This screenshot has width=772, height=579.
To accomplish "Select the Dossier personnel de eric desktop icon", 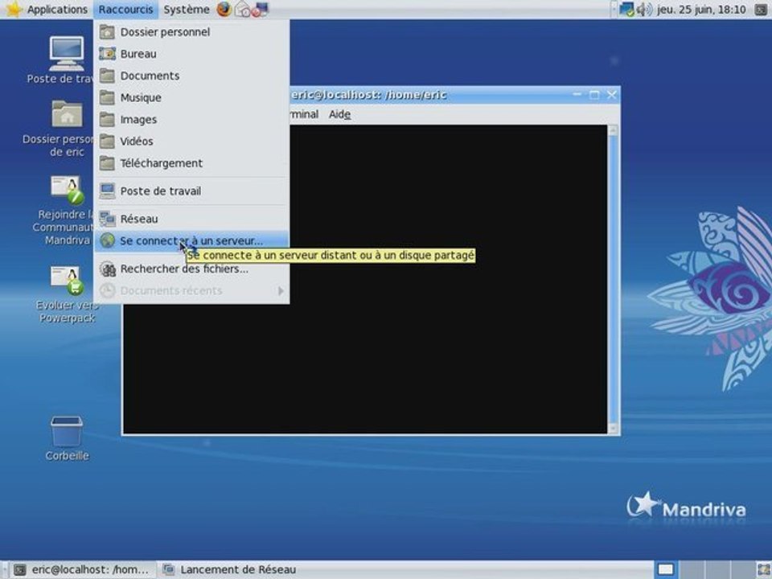I will tap(67, 129).
